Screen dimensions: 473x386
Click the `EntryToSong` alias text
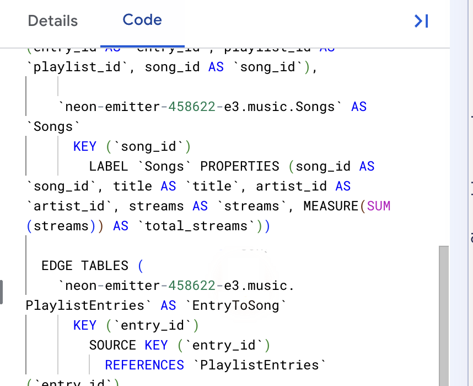coord(235,305)
